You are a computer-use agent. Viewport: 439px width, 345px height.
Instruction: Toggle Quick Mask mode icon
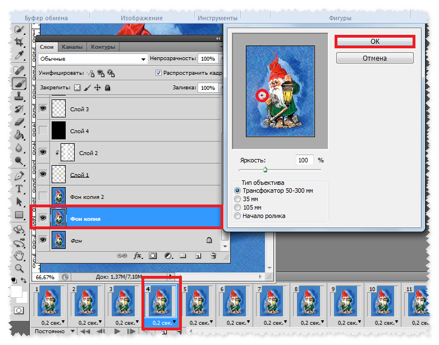(19, 311)
